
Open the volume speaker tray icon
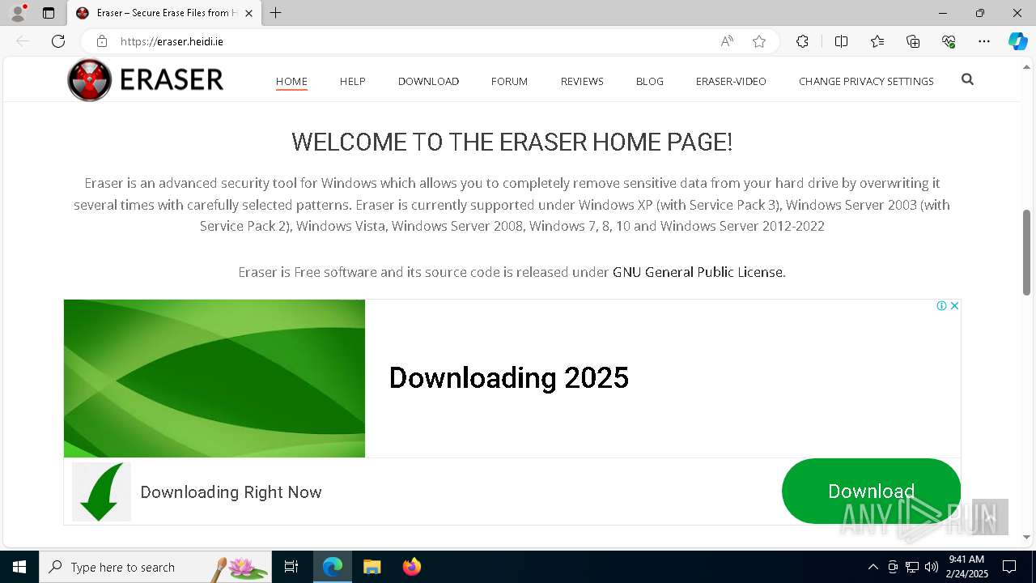click(x=932, y=567)
